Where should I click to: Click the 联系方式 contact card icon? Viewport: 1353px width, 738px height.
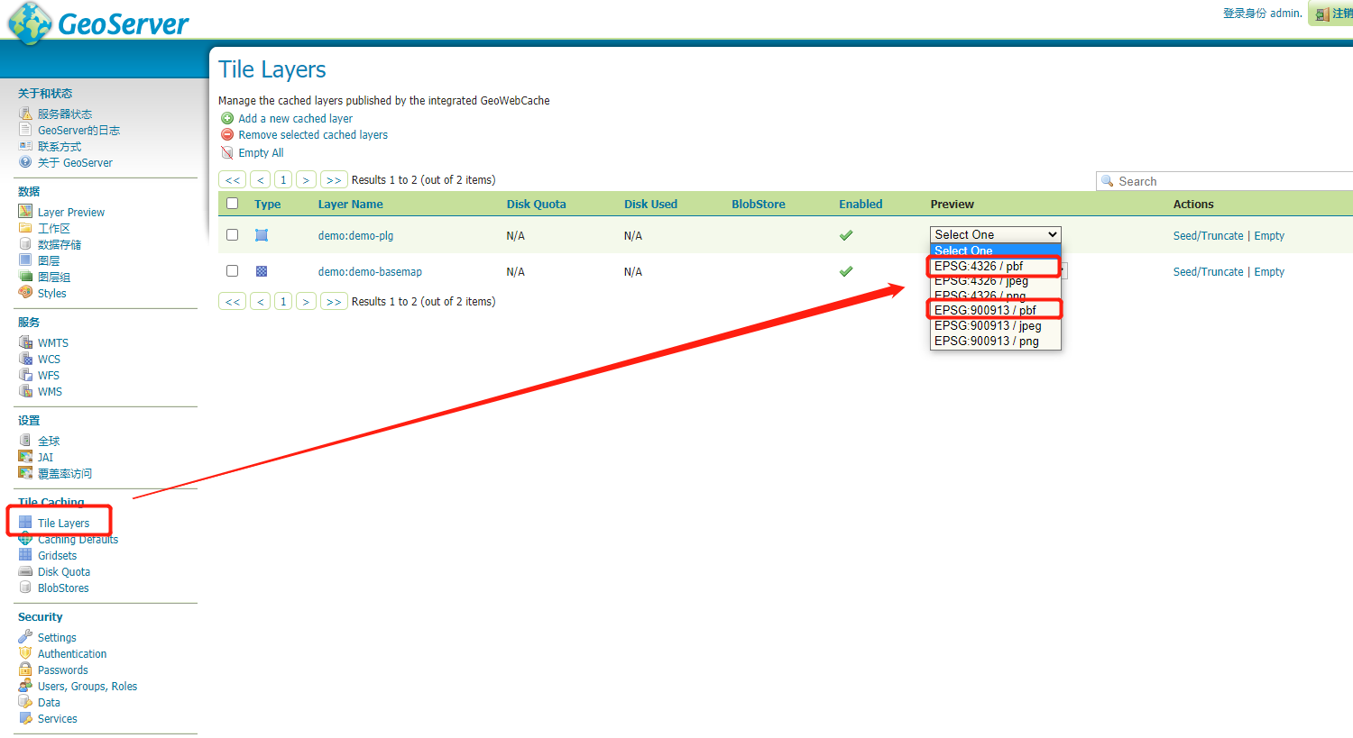(x=25, y=146)
